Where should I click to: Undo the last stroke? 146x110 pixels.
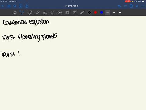point(119,6)
